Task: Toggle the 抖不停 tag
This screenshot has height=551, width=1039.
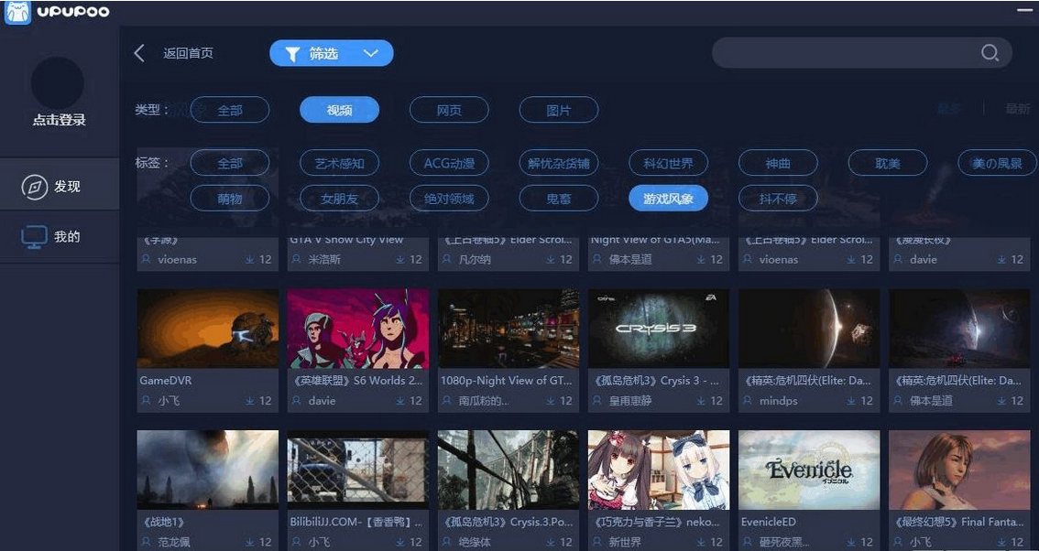Action: coord(778,198)
